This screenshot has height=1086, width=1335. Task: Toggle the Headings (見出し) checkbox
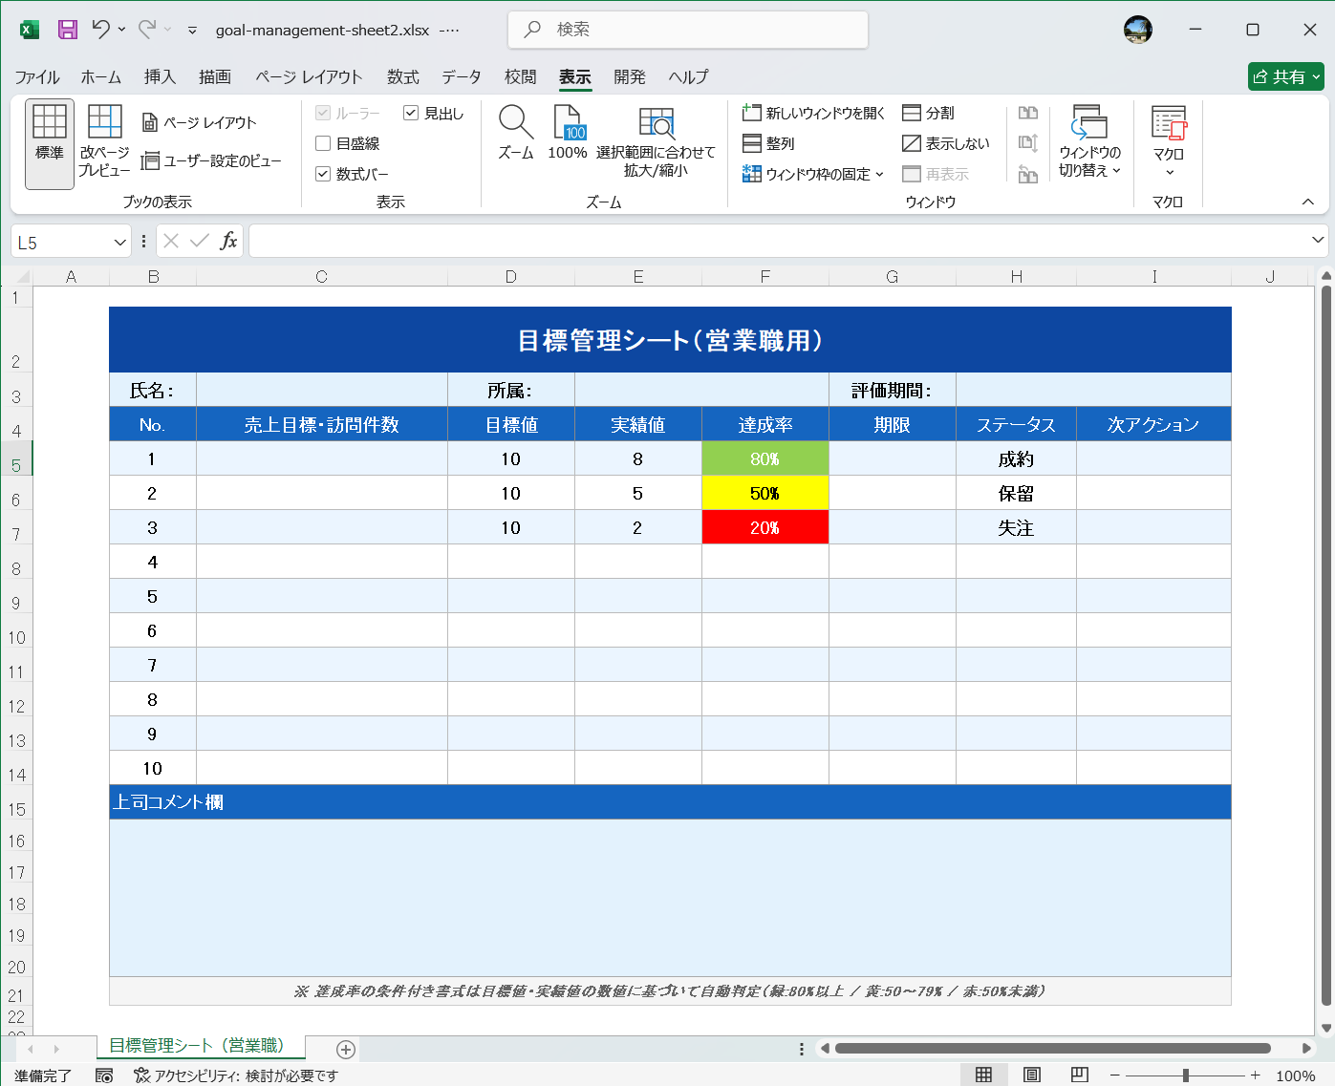(x=411, y=113)
